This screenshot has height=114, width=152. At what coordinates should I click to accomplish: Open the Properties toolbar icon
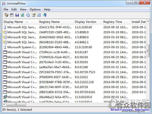point(12,15)
